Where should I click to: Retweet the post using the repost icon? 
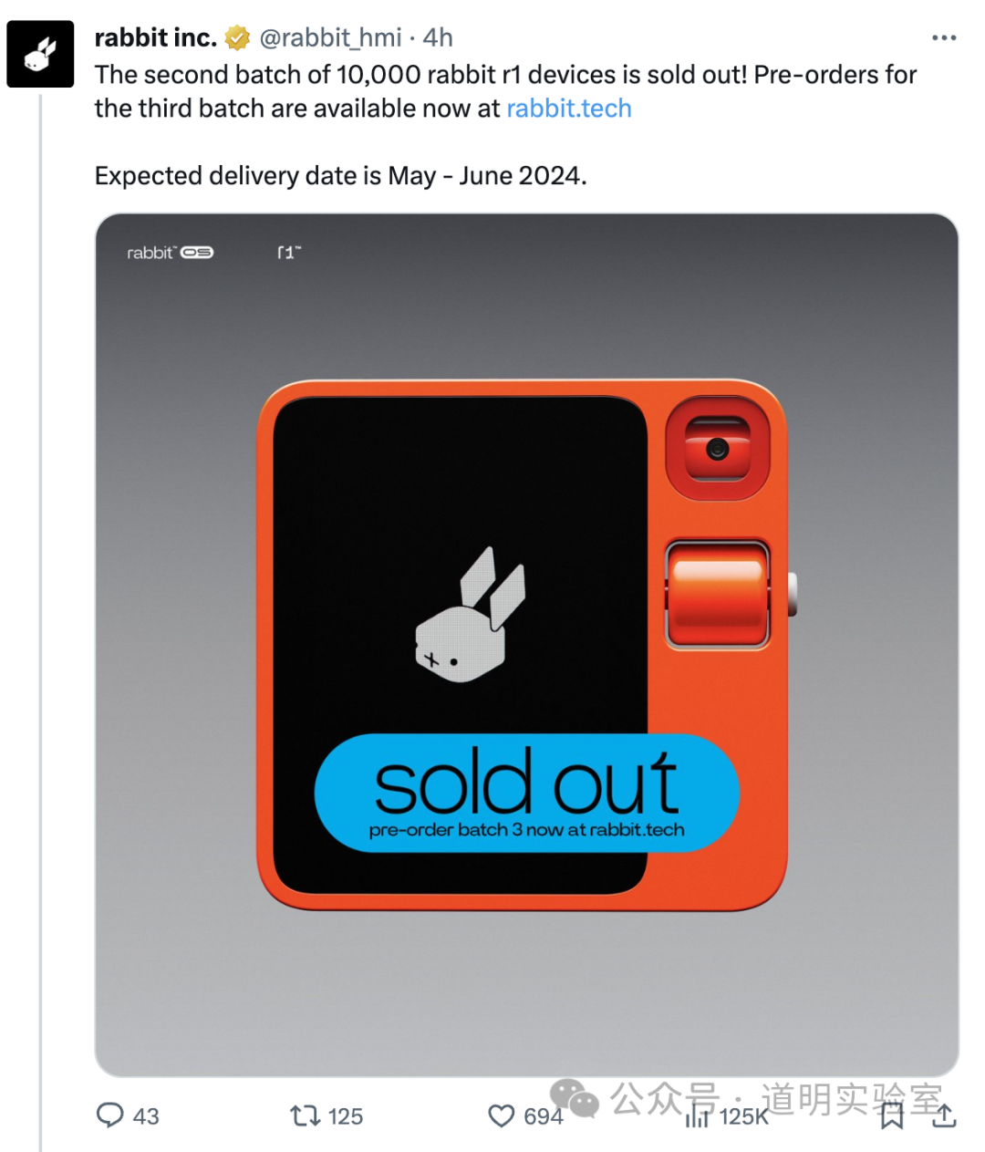pos(305,1116)
